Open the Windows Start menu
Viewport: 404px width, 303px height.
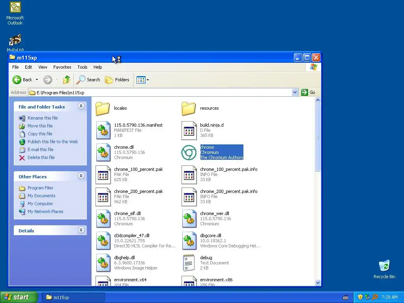19,297
